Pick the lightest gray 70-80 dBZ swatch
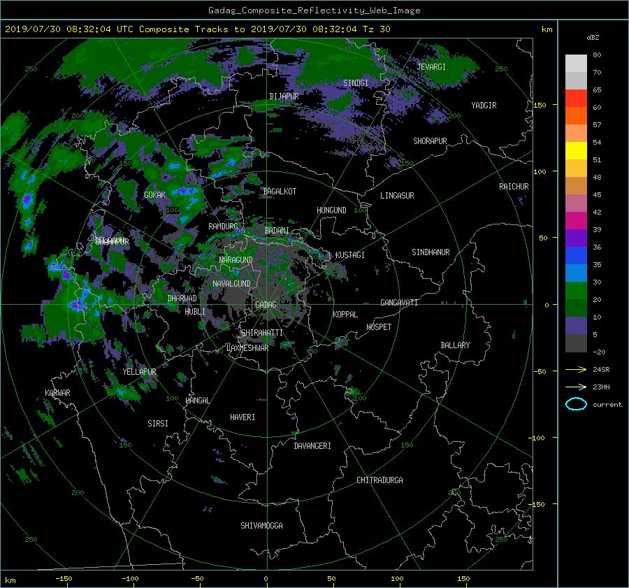629x588 pixels. coord(576,64)
